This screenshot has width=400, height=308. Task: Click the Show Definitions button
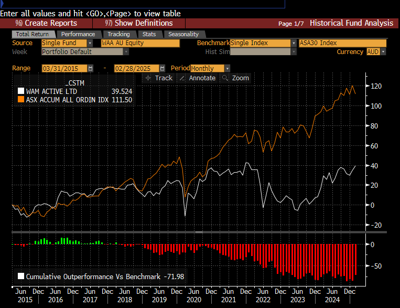coord(139,23)
